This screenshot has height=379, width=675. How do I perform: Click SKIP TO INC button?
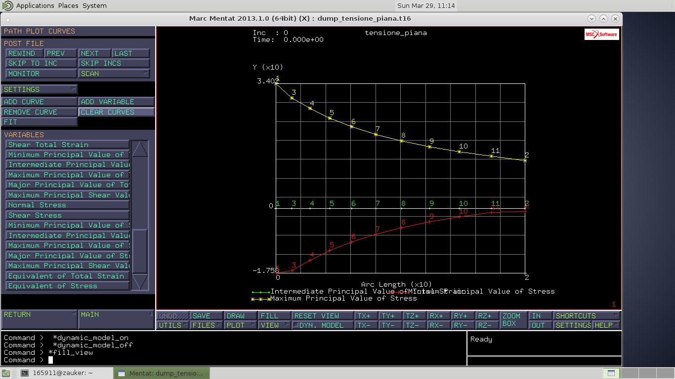click(x=41, y=63)
